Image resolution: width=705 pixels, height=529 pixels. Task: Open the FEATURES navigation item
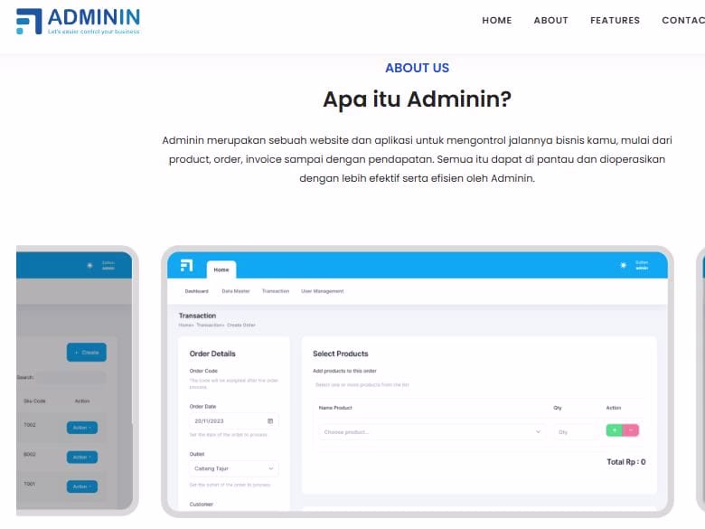[615, 20]
